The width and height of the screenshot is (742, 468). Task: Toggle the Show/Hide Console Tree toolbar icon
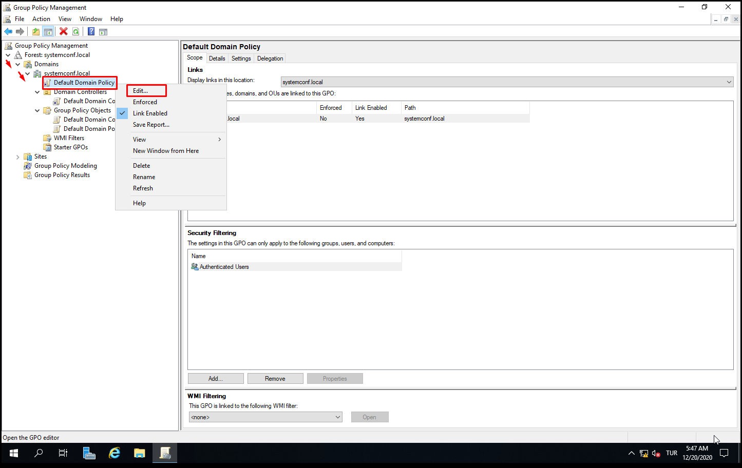48,32
